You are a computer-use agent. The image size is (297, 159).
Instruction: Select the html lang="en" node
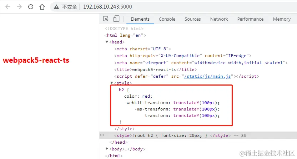coord(125,35)
